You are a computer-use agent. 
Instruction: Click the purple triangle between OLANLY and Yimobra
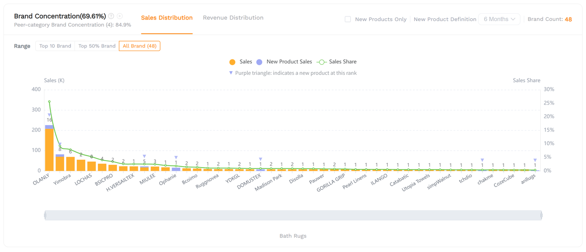coord(60,144)
